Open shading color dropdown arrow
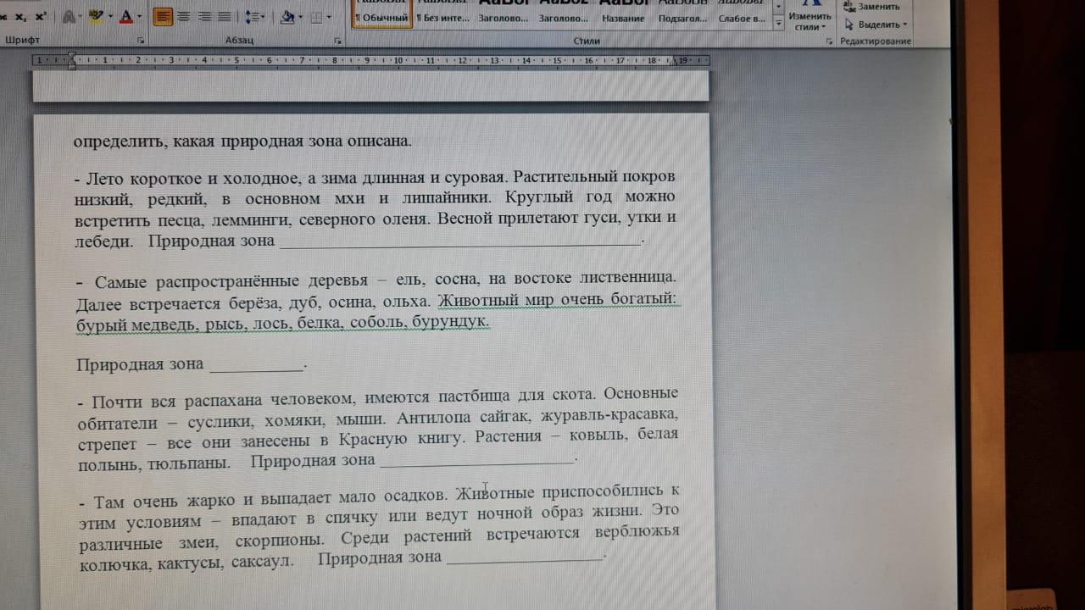Image resolution: width=1085 pixels, height=610 pixels. click(x=300, y=17)
